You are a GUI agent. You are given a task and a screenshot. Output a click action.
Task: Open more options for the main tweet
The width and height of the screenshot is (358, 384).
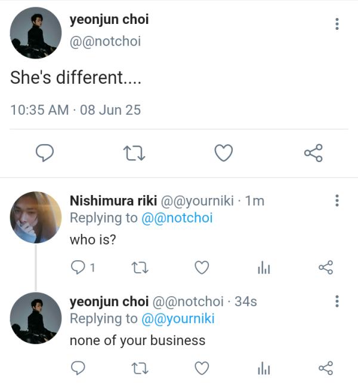(x=337, y=24)
